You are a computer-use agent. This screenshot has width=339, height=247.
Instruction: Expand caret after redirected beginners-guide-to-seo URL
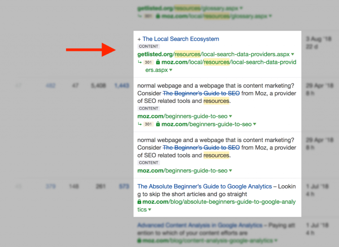pos(254,124)
